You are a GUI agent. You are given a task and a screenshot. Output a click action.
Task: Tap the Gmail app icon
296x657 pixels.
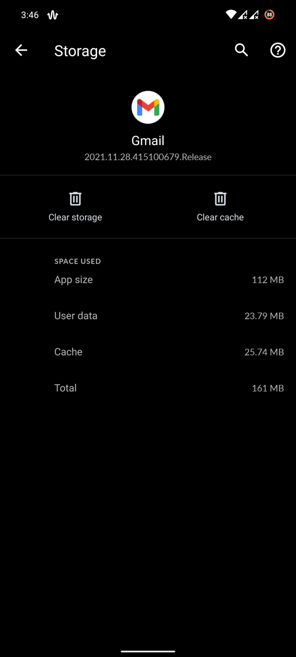(x=148, y=107)
